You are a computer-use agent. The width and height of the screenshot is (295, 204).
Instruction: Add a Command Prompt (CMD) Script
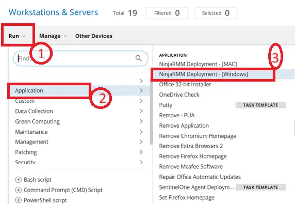[x=59, y=190]
